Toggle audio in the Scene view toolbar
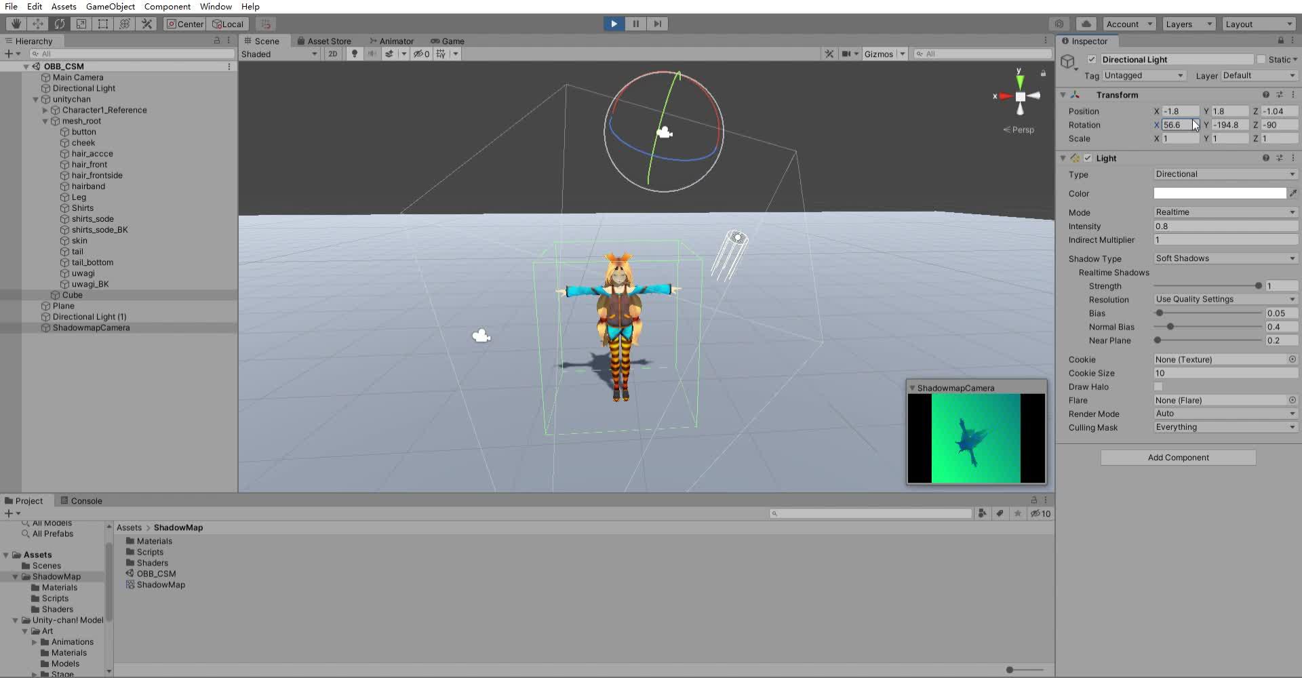This screenshot has height=678, width=1302. (x=372, y=54)
